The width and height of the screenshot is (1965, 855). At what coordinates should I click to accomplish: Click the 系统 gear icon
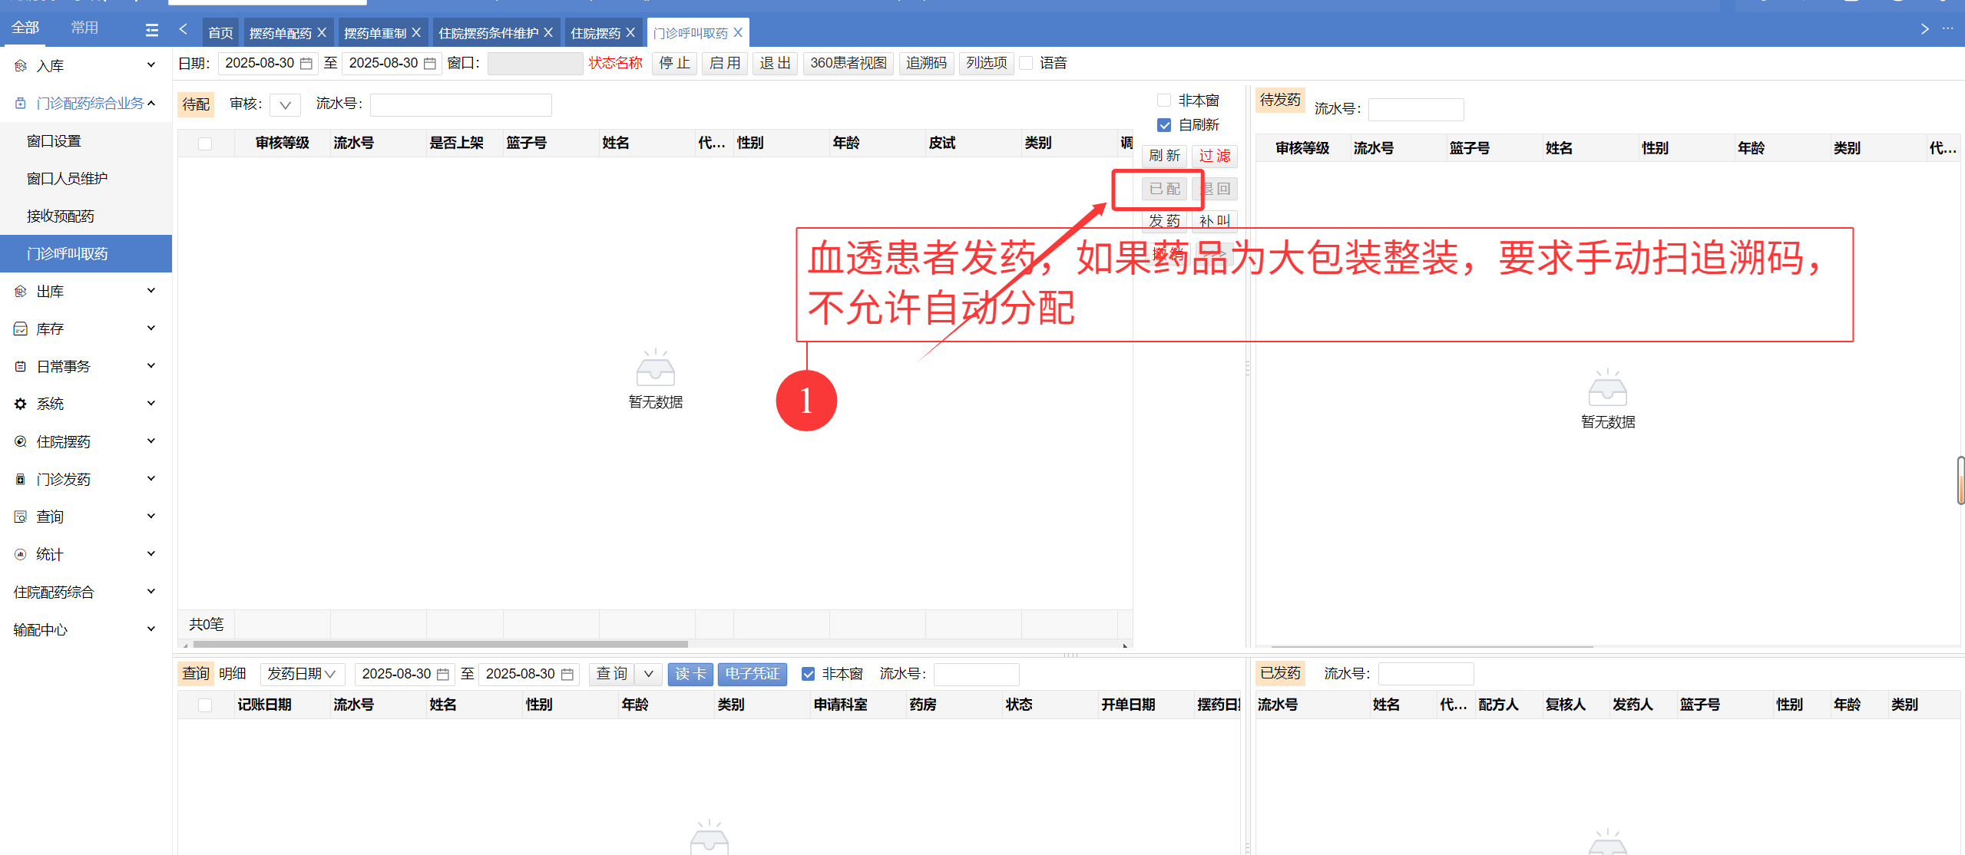21,404
